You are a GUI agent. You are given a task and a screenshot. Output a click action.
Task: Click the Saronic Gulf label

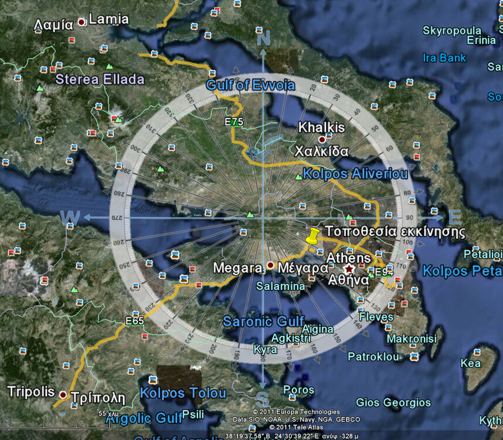click(263, 321)
